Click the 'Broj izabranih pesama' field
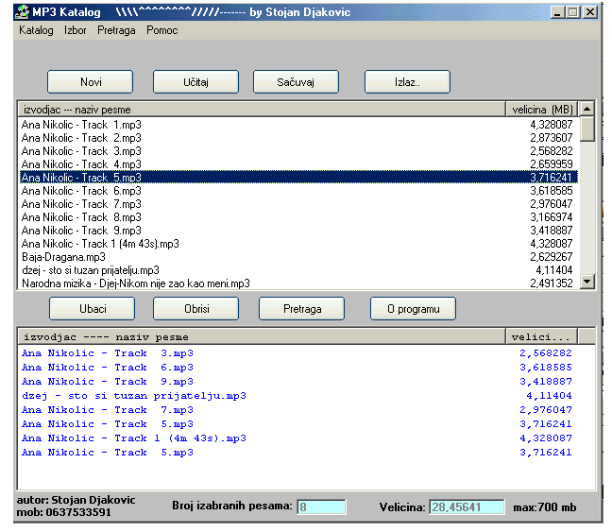Viewport: 612px width, 532px height. pyautogui.click(x=321, y=507)
